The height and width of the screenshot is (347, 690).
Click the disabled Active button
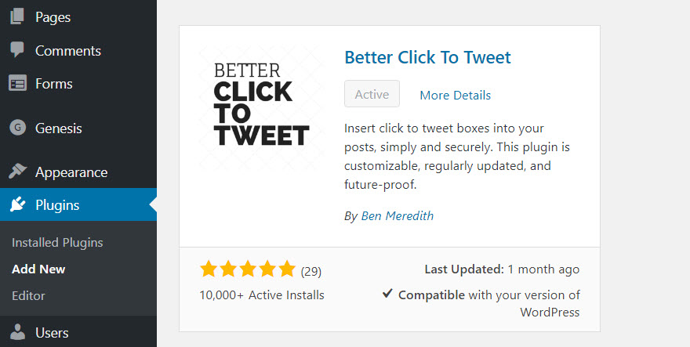[x=372, y=94]
